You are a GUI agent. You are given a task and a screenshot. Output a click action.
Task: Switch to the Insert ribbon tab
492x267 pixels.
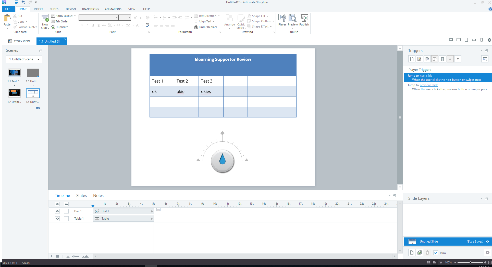[x=38, y=9]
